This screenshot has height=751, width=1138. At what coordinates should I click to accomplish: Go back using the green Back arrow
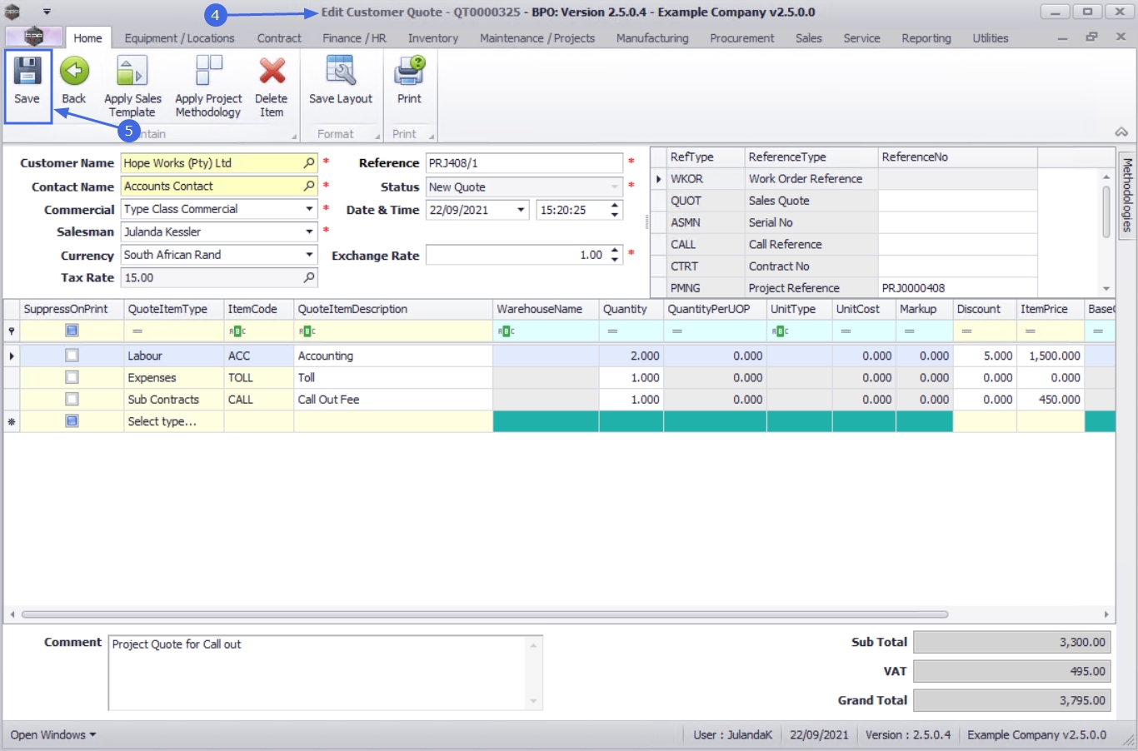pos(74,72)
